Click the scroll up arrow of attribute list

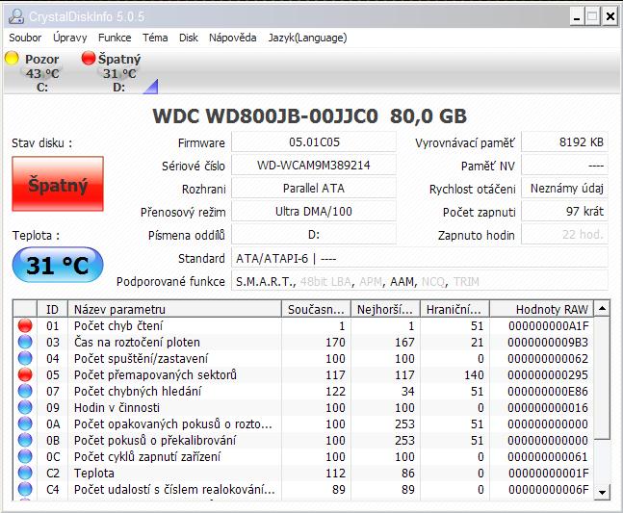603,308
